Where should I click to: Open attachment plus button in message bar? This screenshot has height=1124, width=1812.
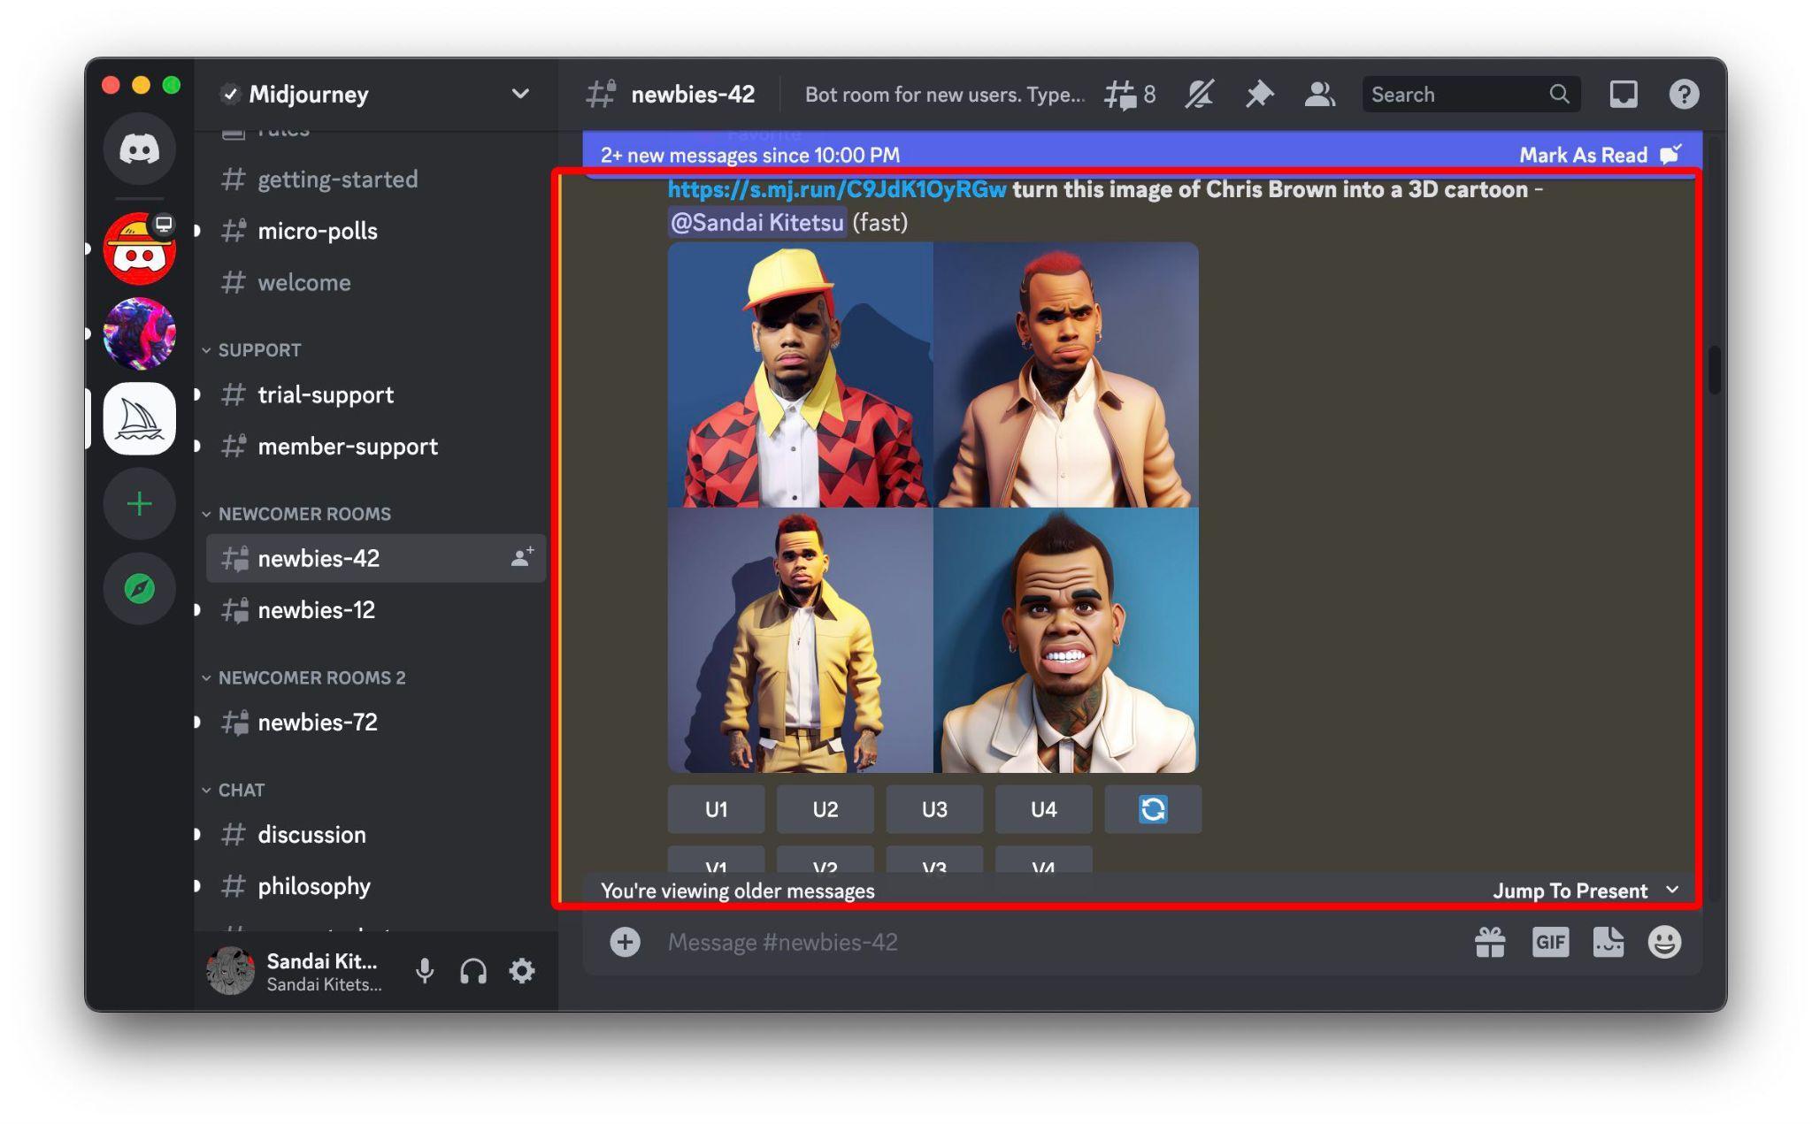click(x=625, y=942)
